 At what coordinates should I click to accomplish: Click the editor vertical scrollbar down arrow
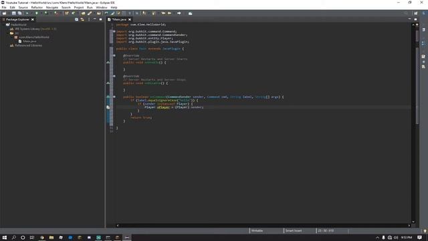413,222
